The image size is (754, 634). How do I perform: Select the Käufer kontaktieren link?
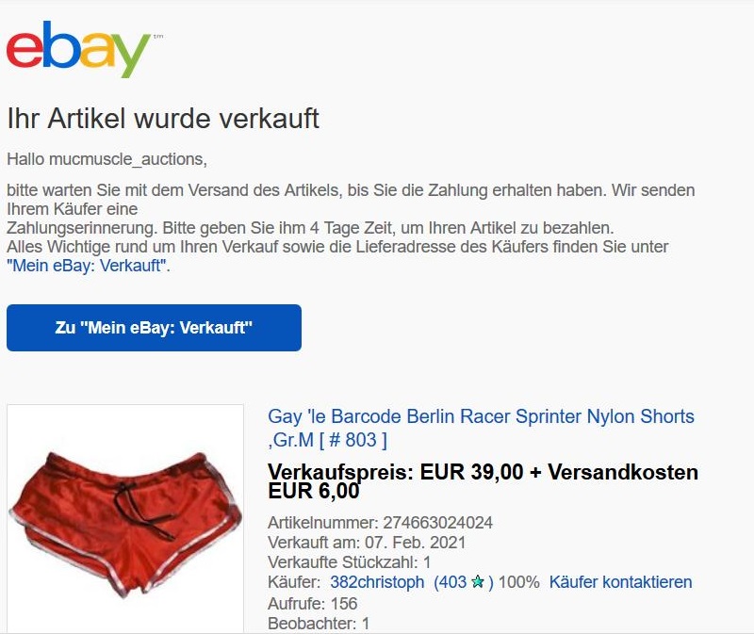pyautogui.click(x=621, y=582)
